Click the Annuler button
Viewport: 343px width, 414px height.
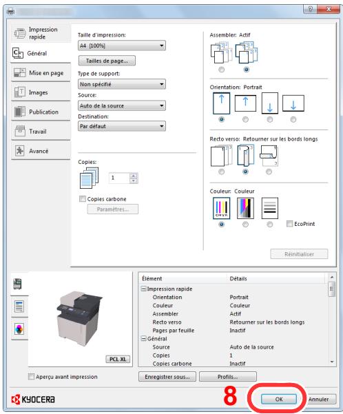(x=318, y=400)
